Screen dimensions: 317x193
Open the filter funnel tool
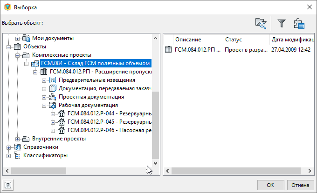click(x=282, y=23)
